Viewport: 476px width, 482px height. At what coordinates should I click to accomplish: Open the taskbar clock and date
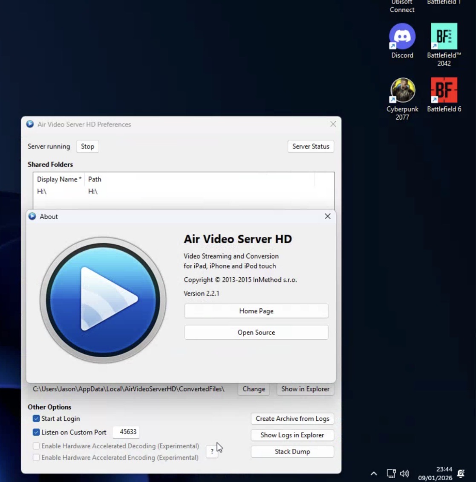pos(435,473)
